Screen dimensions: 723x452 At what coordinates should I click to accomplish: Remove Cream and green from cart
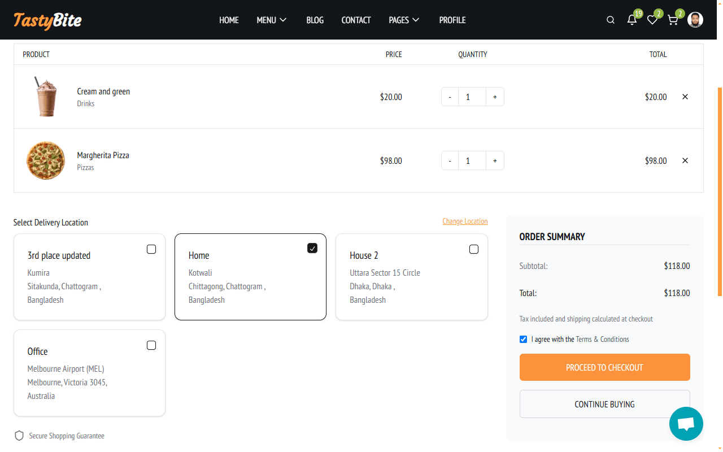[685, 97]
